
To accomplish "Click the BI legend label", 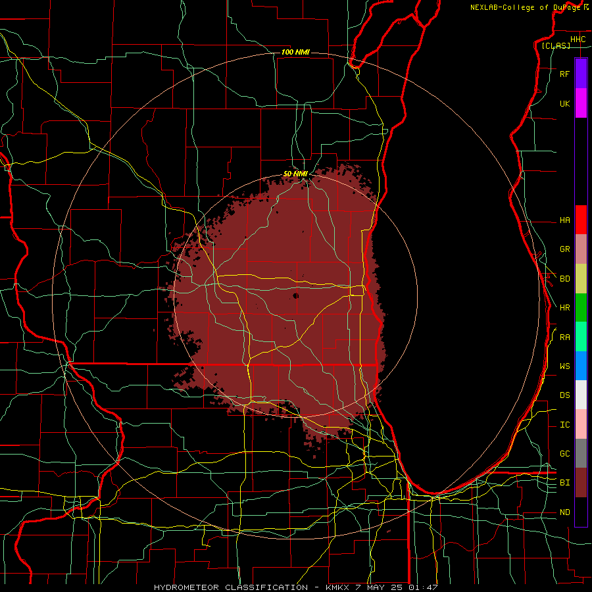I will [565, 483].
